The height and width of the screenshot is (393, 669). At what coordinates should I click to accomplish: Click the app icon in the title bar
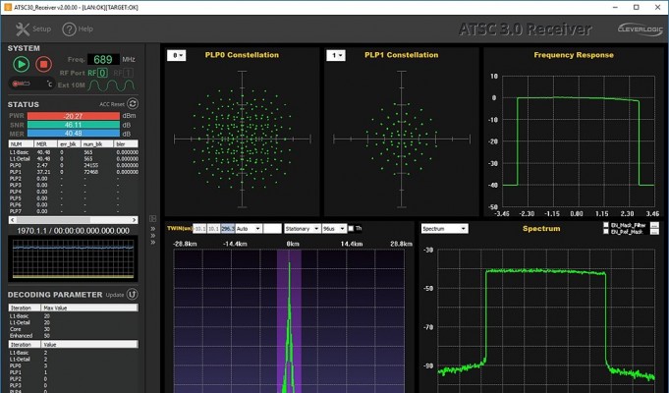[8, 7]
